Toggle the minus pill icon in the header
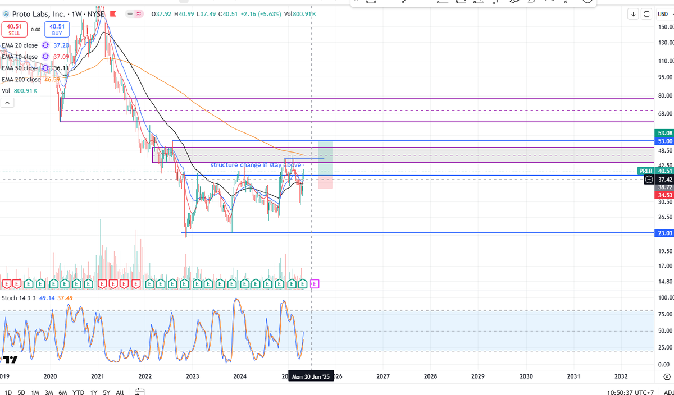The image size is (674, 395). [x=130, y=13]
